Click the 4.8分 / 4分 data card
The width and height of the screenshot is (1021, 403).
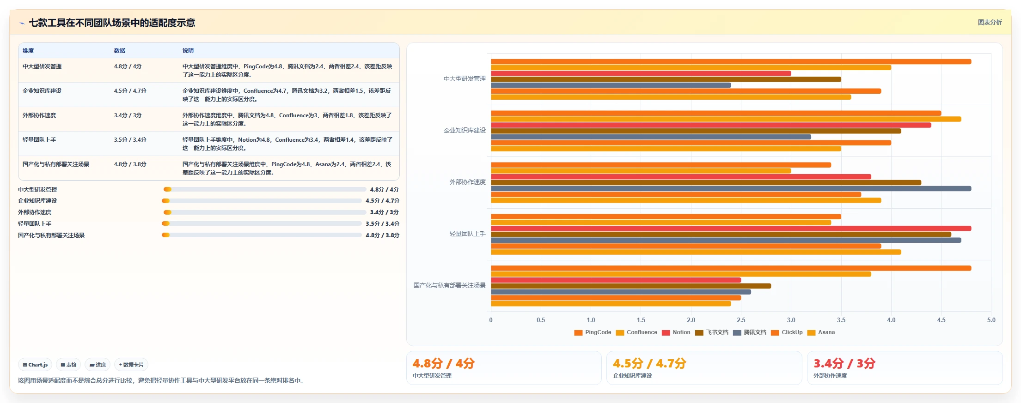[x=504, y=368]
